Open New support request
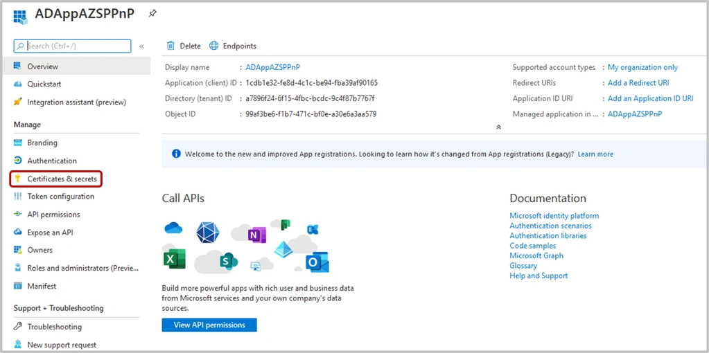Image resolution: width=709 pixels, height=353 pixels. pyautogui.click(x=62, y=345)
